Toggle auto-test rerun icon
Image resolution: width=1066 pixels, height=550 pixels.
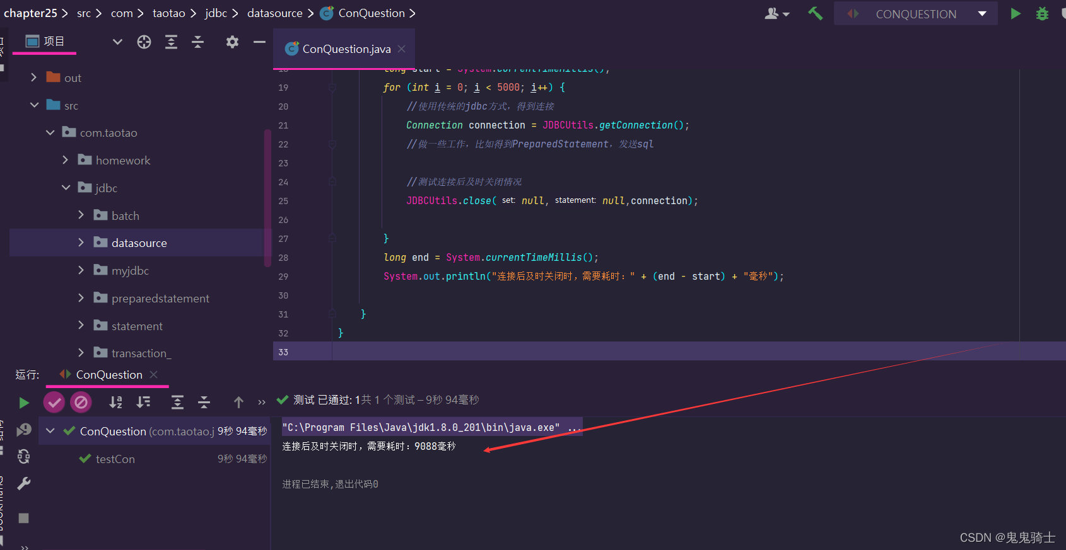(x=23, y=456)
